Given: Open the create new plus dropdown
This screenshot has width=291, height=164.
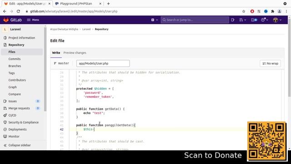Looking at the screenshot, I should (155, 20).
